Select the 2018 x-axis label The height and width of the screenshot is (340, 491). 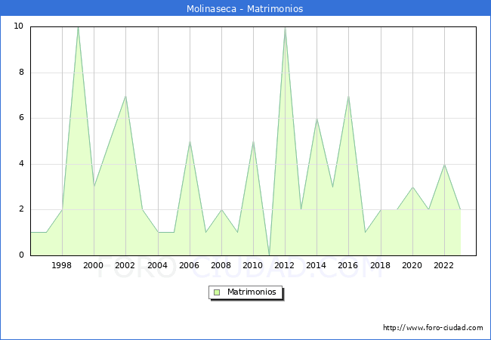[x=381, y=265]
